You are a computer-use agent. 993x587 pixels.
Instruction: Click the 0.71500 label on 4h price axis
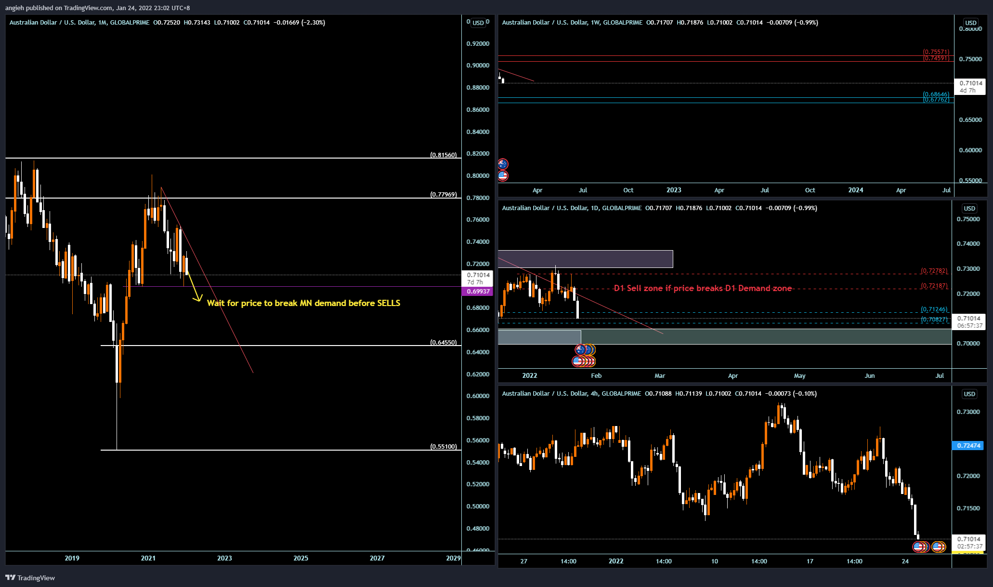pyautogui.click(x=968, y=508)
